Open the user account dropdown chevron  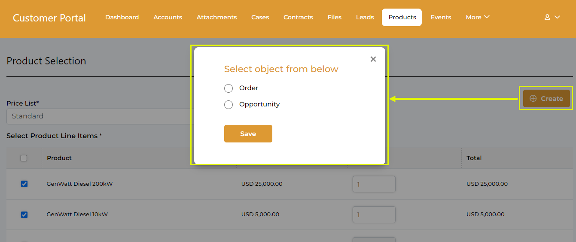click(557, 17)
